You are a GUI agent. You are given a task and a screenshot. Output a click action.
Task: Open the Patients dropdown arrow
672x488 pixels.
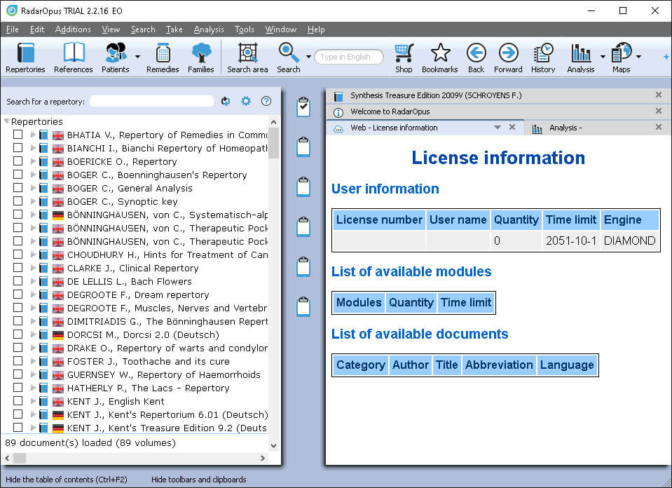pos(137,57)
